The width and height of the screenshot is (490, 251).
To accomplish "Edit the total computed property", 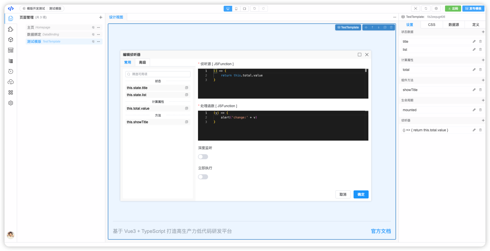I will pyautogui.click(x=474, y=70).
